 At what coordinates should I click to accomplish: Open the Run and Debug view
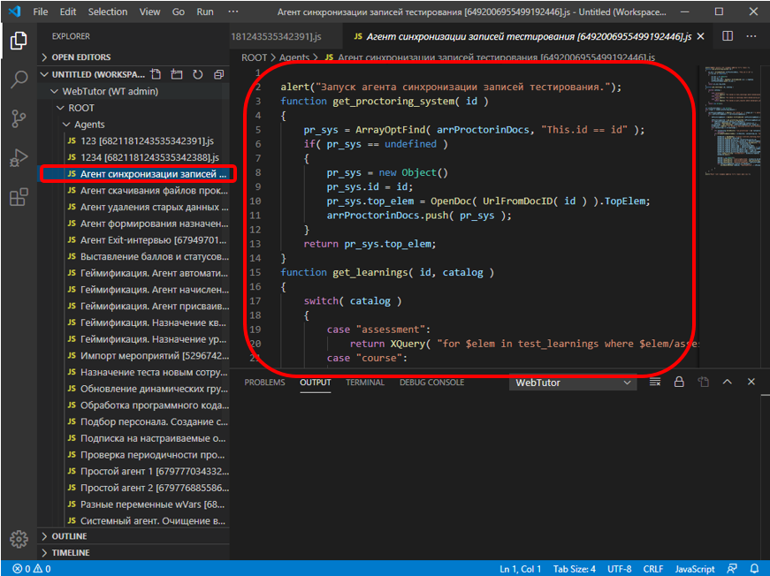pos(19,158)
